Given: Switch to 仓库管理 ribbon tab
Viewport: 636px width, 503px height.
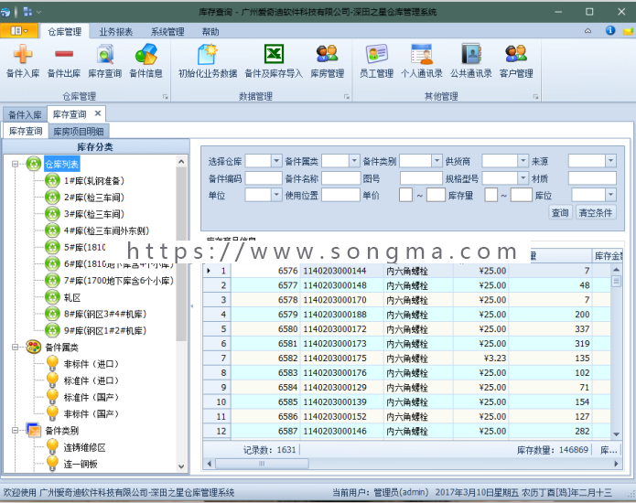Looking at the screenshot, I should pos(64,32).
